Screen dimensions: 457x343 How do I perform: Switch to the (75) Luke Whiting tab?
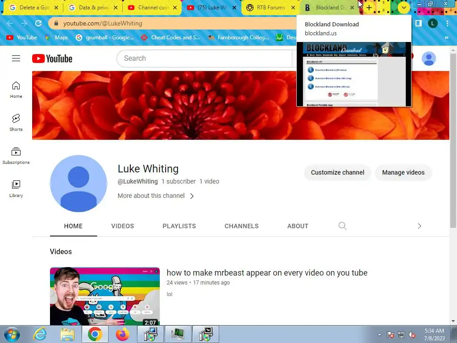coord(211,8)
